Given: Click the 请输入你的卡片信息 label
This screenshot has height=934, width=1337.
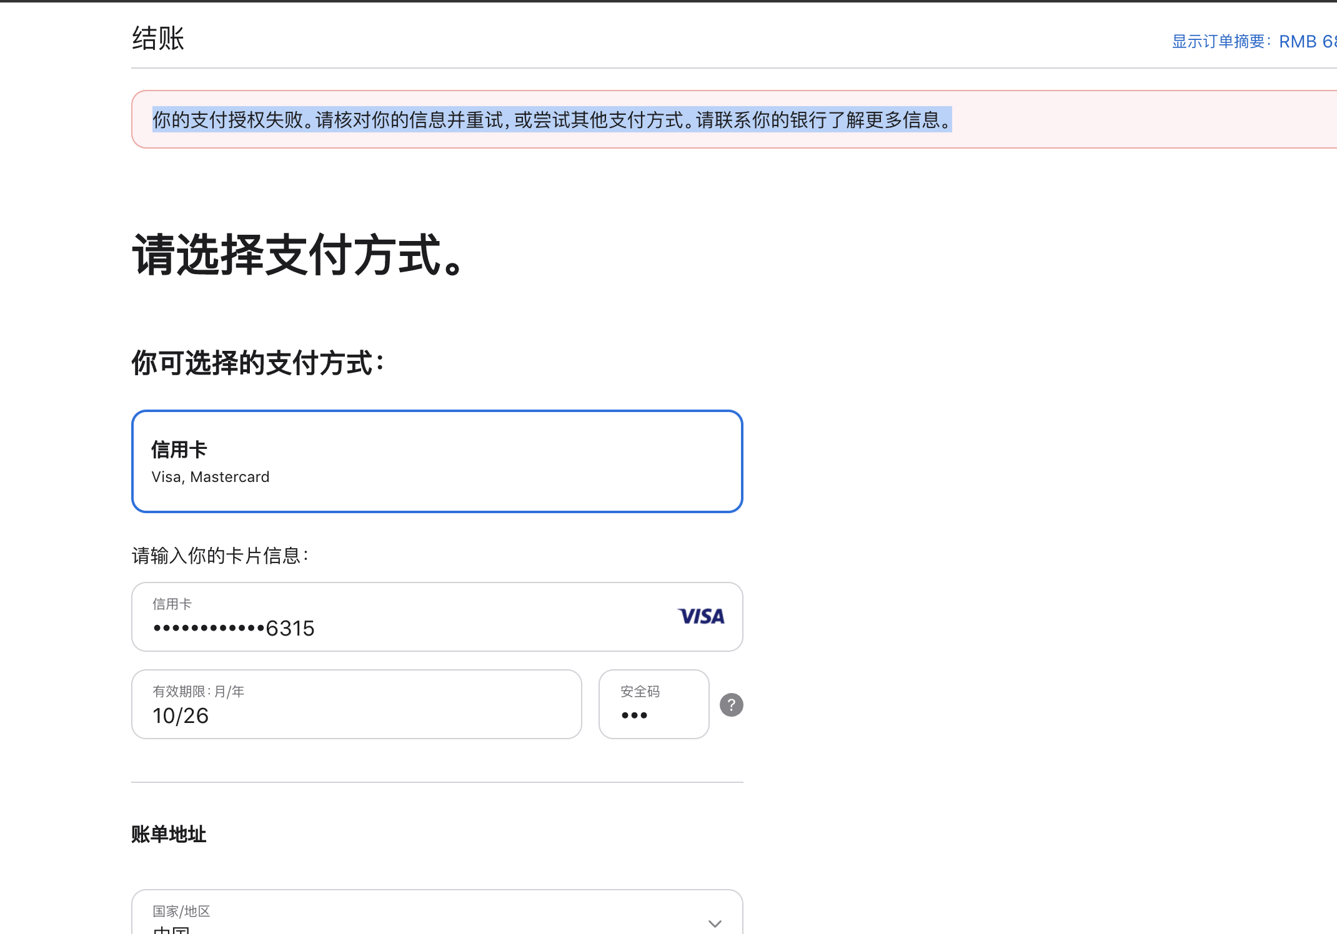Looking at the screenshot, I should (220, 556).
